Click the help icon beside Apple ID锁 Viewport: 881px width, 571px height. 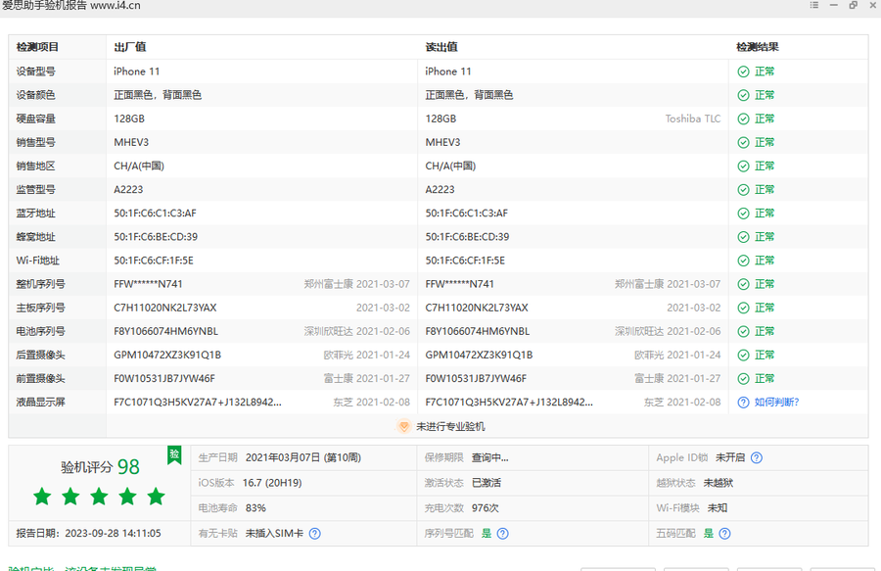point(757,458)
